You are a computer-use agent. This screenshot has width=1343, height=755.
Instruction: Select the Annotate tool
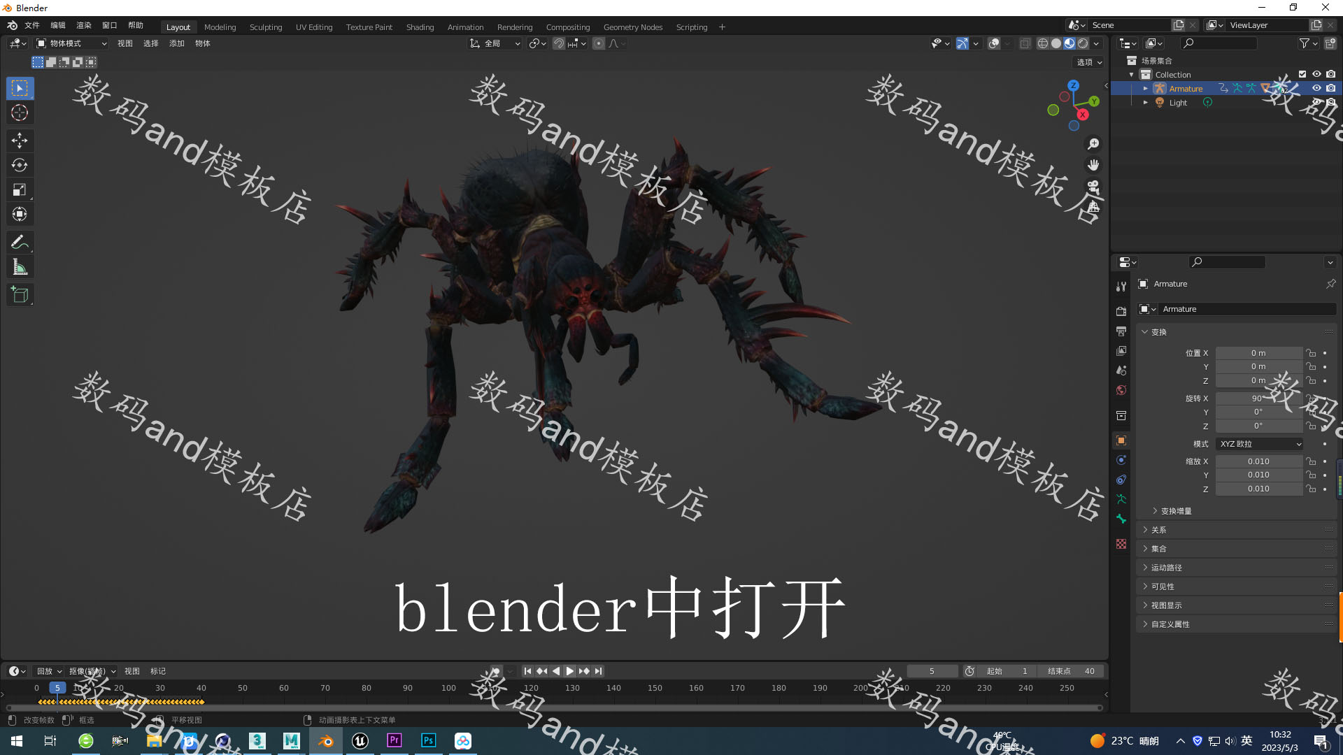point(20,243)
